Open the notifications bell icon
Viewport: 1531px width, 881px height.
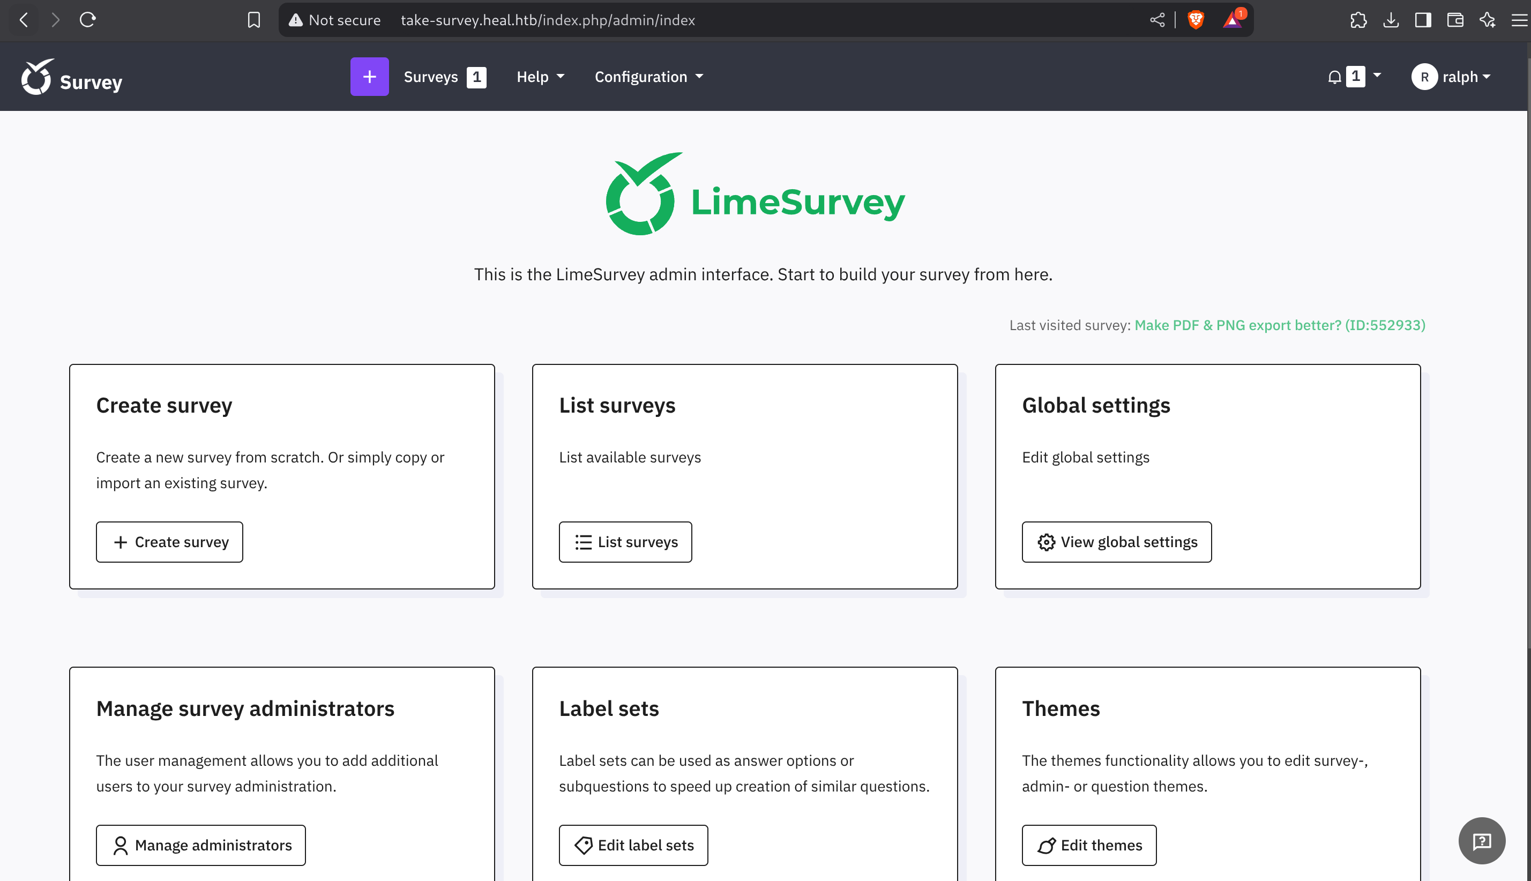(x=1334, y=77)
